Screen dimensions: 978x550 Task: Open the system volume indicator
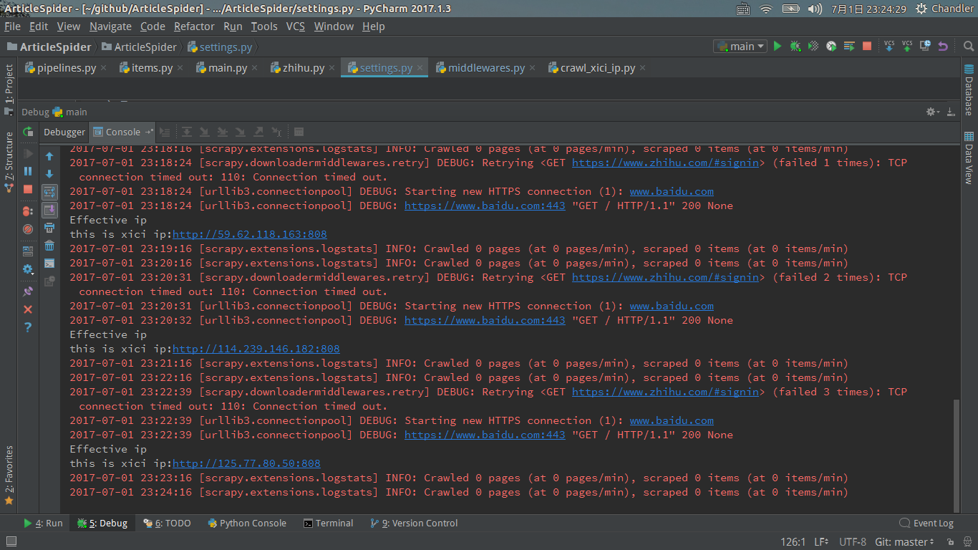[814, 9]
